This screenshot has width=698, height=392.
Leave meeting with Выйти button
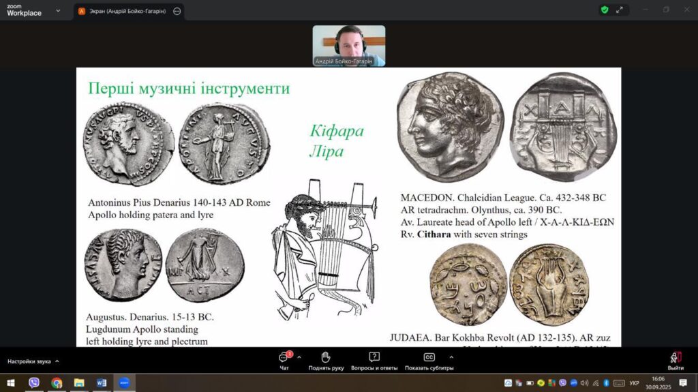(676, 359)
